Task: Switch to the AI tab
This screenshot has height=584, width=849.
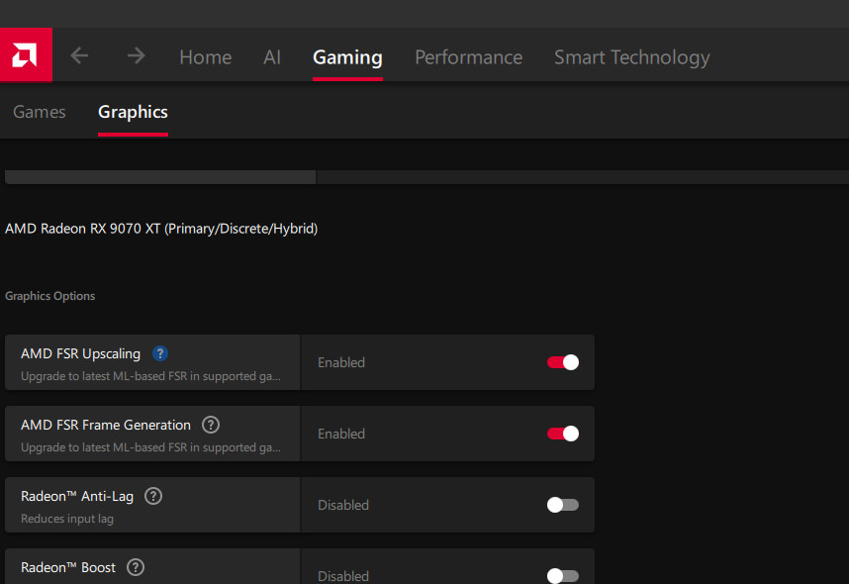Action: coord(272,57)
